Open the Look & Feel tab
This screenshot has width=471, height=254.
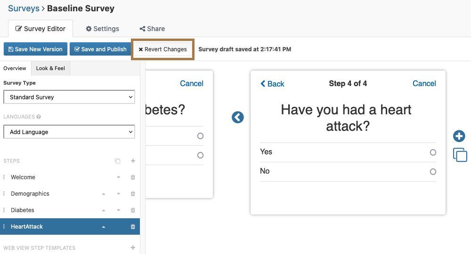pos(50,68)
